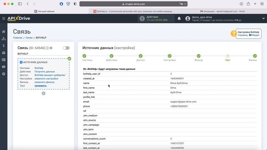Select the created_at value 1642440941
Viewport: 267px width, 150px height.
pyautogui.click(x=177, y=79)
